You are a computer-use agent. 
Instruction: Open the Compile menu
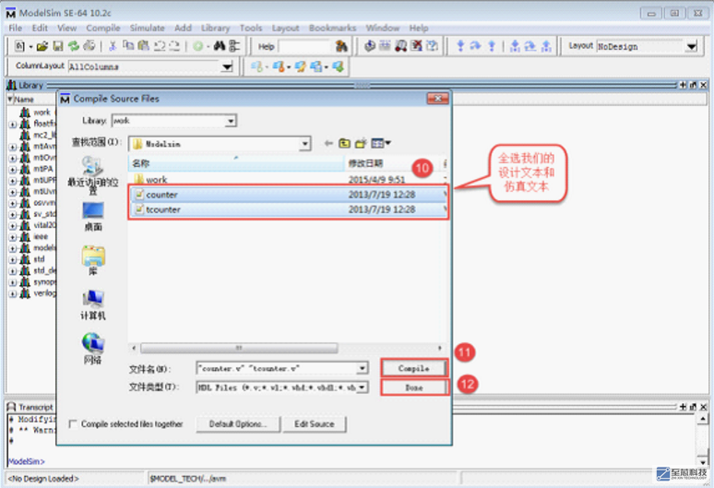pos(103,29)
